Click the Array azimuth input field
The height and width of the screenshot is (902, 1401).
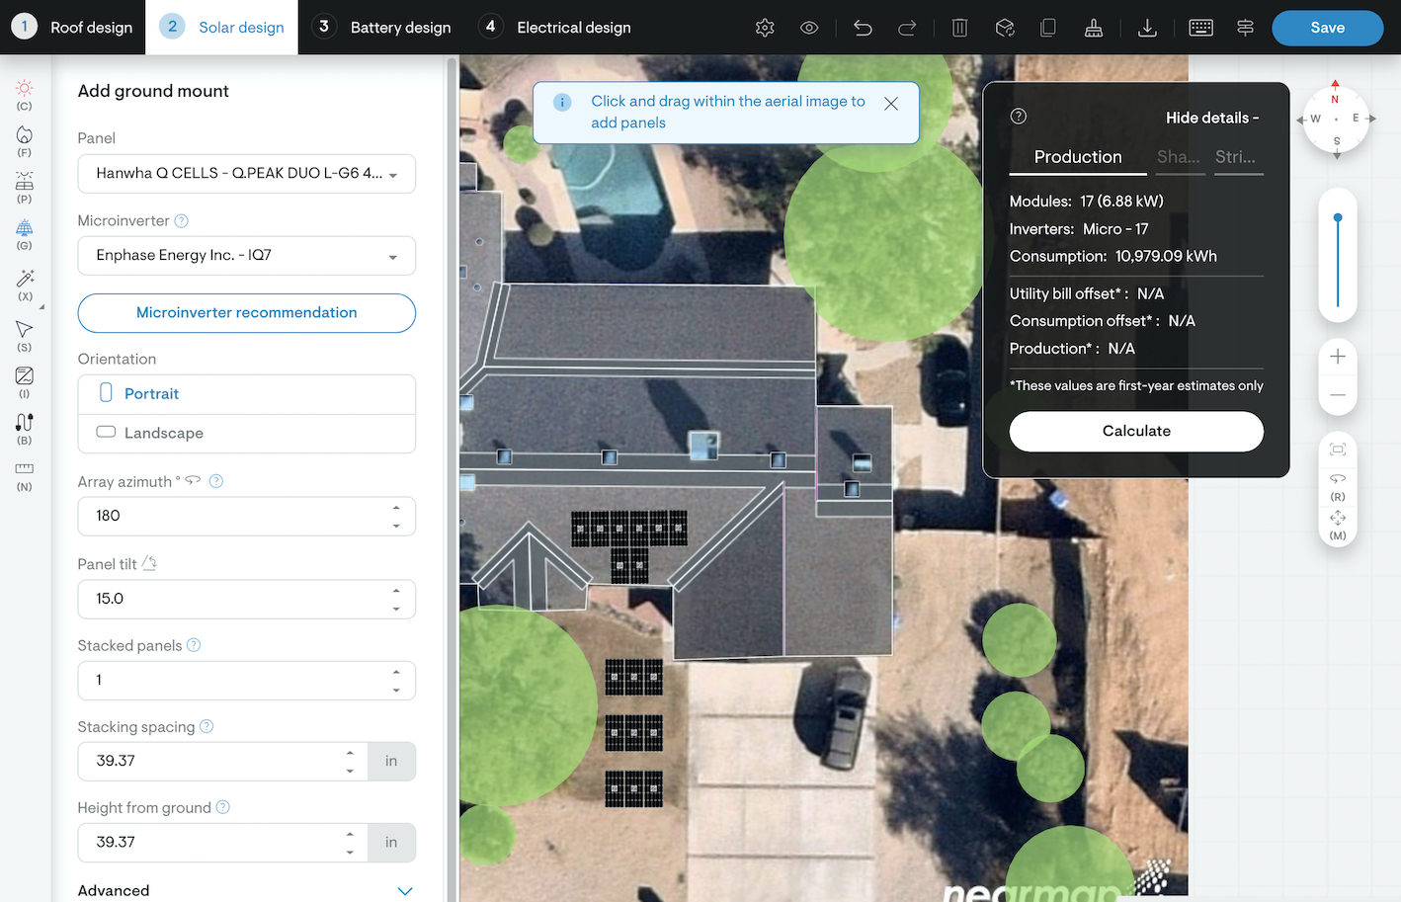coord(232,516)
